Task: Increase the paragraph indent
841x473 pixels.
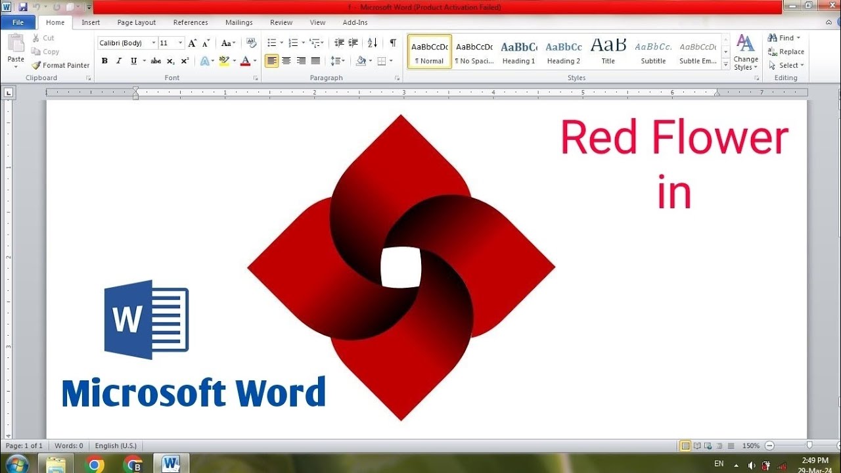Action: [353, 43]
